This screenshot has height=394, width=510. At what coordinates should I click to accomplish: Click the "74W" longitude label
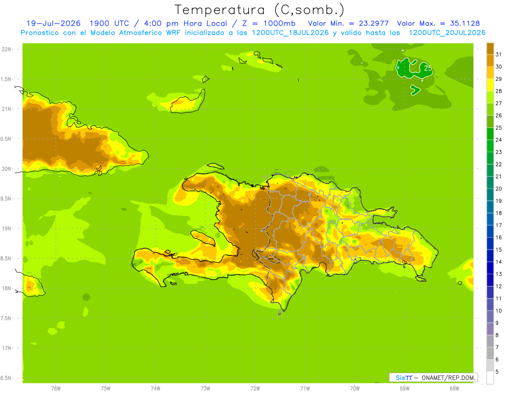(x=155, y=388)
